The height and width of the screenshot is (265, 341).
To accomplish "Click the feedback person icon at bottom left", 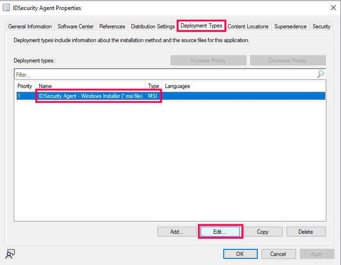I will pyautogui.click(x=10, y=254).
